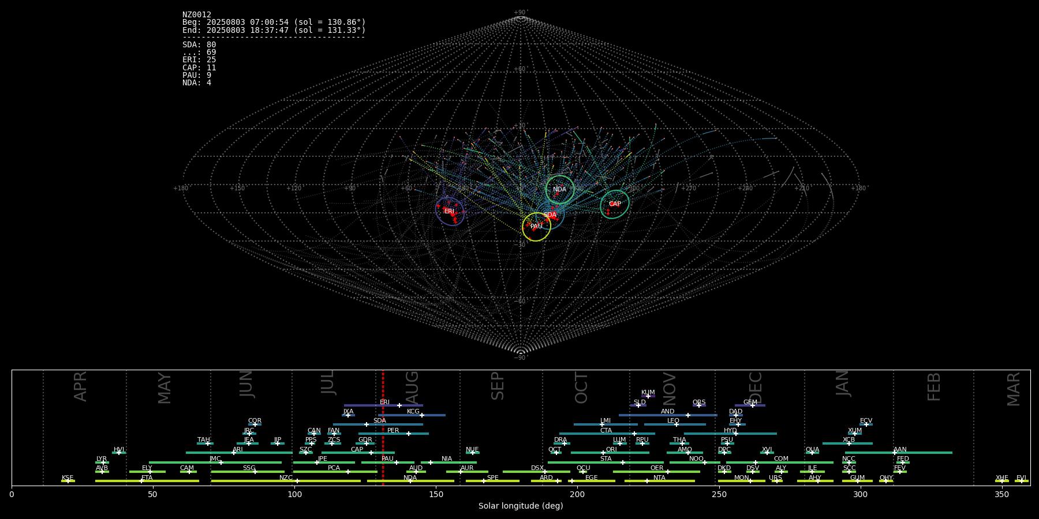Click the ERI radiant circle on sky map
This screenshot has width=1039, height=519.
tap(450, 211)
